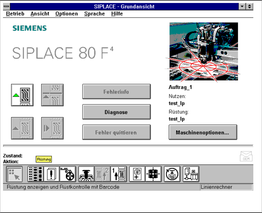Click the Fehler quittieren button

(116, 132)
